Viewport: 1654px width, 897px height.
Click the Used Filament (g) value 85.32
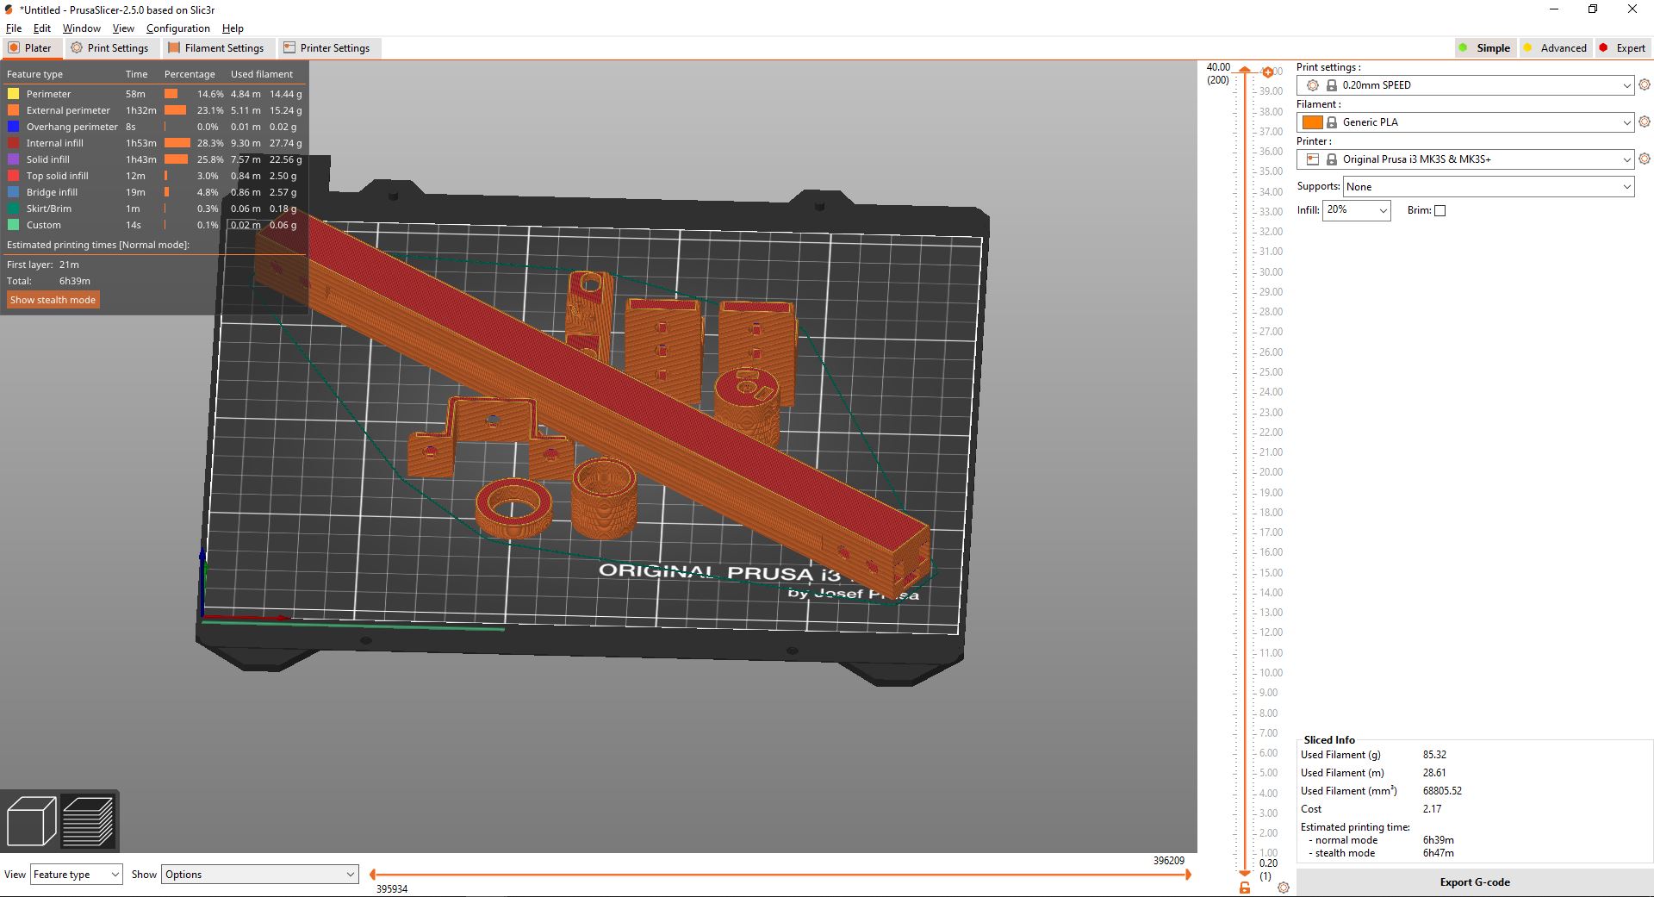[x=1434, y=755]
